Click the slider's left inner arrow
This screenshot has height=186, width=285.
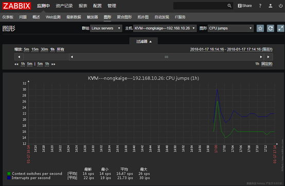point(72,57)
